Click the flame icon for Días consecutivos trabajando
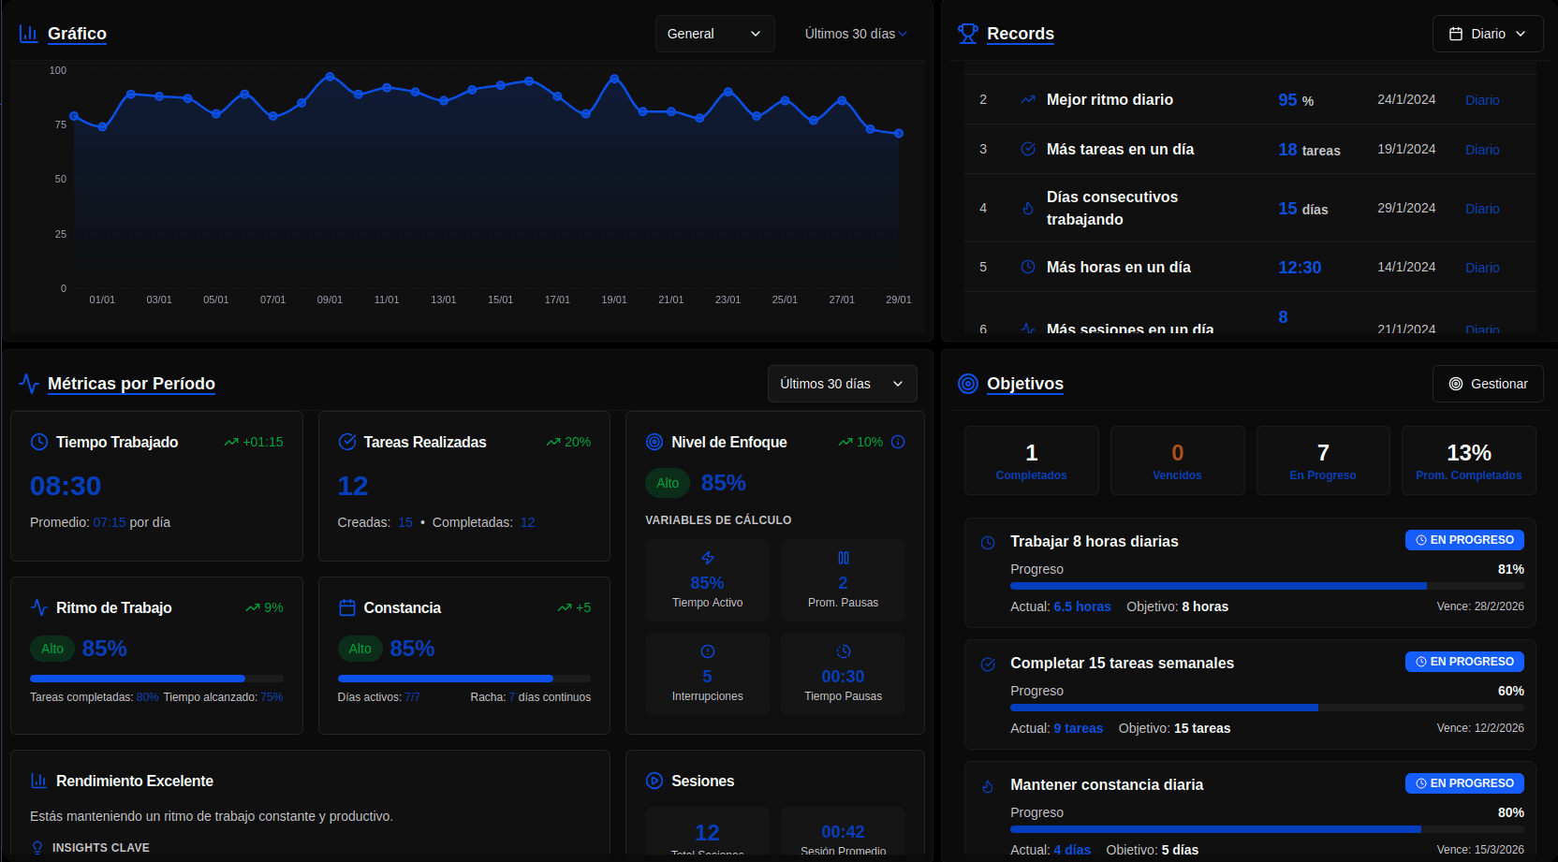The width and height of the screenshot is (1558, 862). pyautogui.click(x=1027, y=208)
